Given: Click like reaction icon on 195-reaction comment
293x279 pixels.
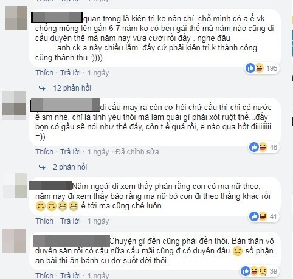Looking at the screenshot, I should [250, 68].
